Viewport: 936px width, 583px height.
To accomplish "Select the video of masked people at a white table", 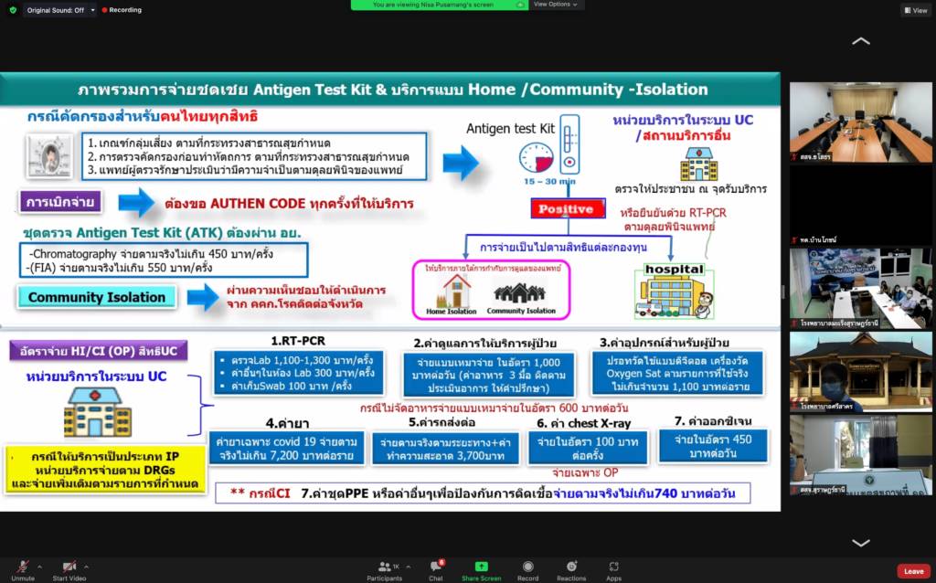I will (860, 288).
